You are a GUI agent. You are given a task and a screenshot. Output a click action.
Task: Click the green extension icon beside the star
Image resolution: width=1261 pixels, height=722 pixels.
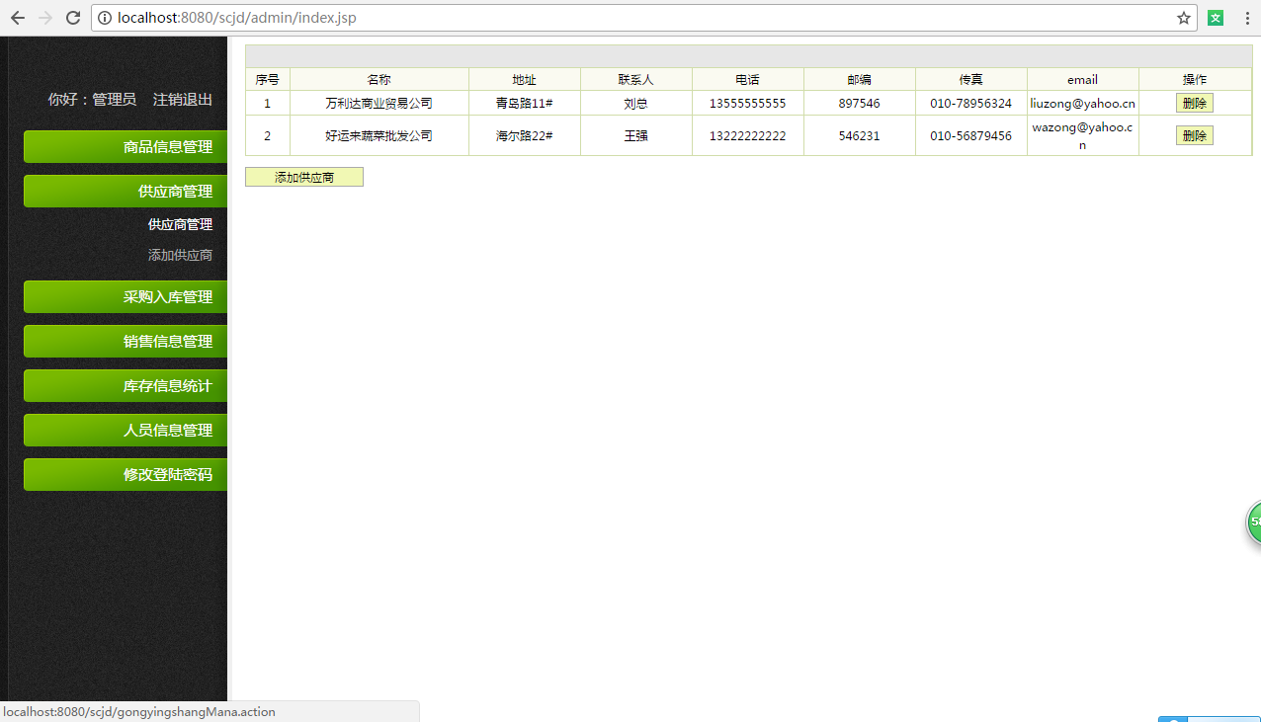point(1215,17)
